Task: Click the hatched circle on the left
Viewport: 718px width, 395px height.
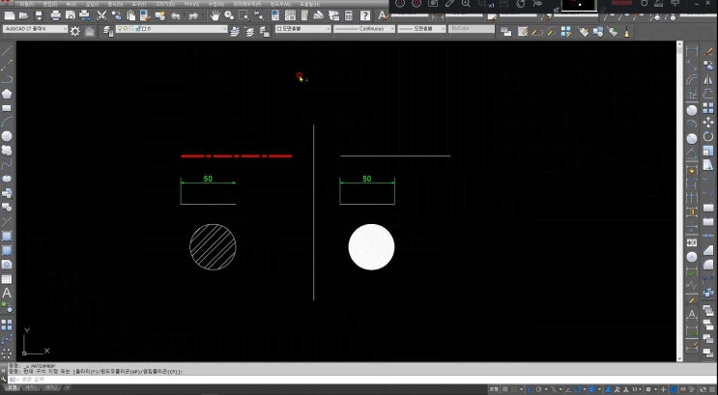Action: coord(213,246)
